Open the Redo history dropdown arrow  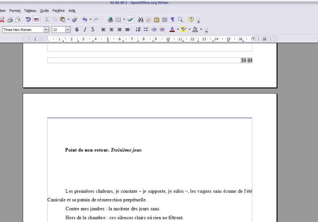coord(102,19)
